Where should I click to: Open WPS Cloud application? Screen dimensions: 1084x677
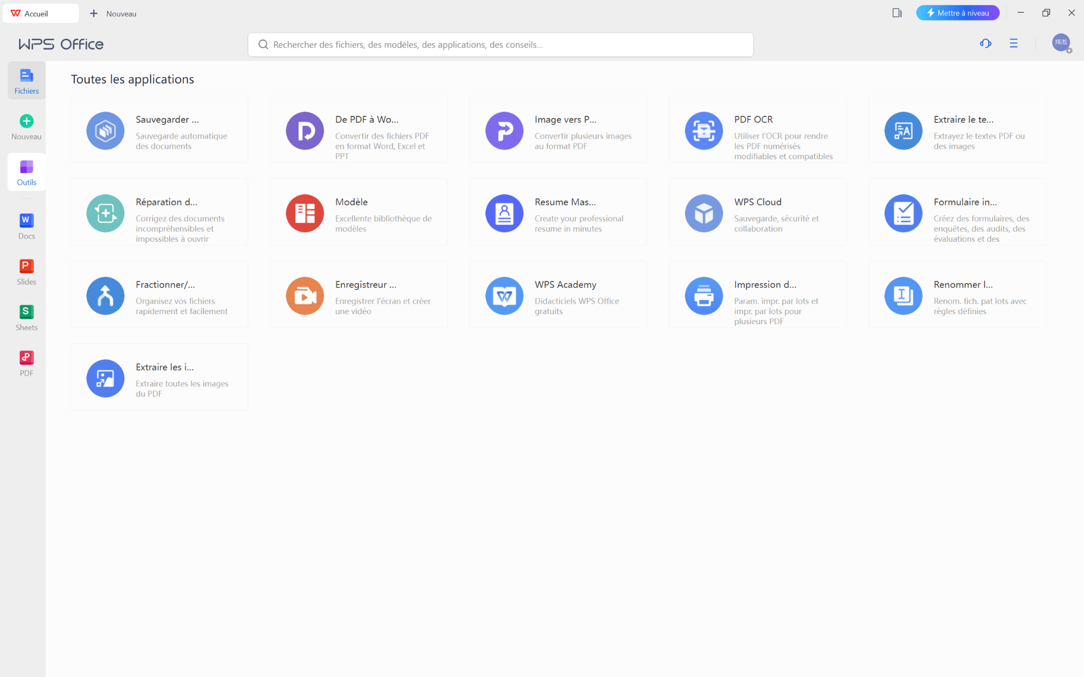[703, 213]
